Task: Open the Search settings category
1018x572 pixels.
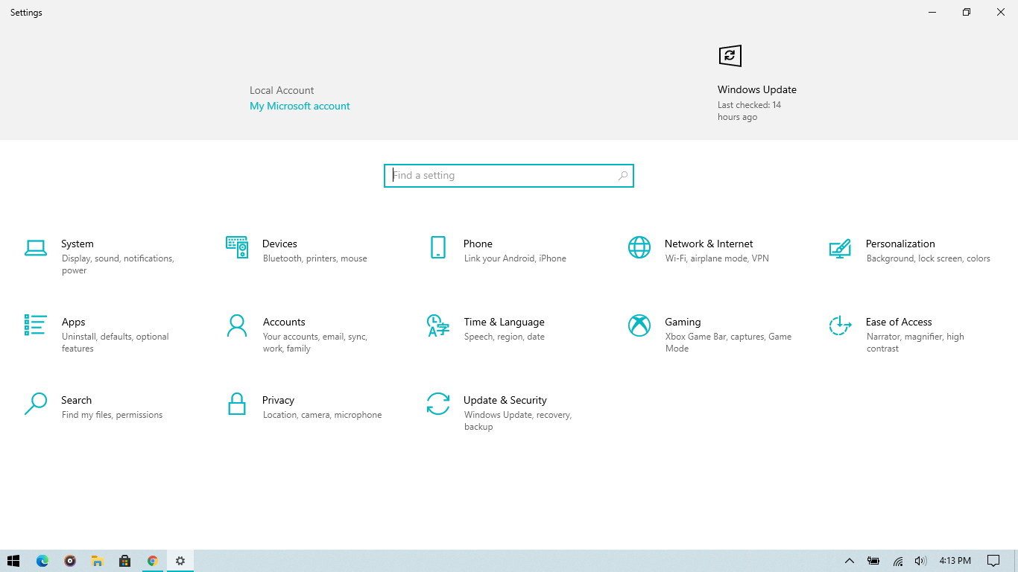Action: click(x=76, y=401)
